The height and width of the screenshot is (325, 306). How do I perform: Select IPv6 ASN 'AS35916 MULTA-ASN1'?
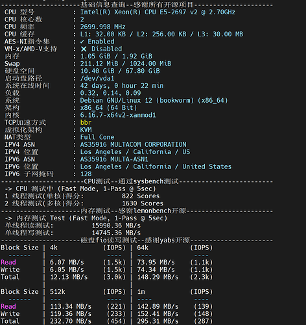[114, 159]
